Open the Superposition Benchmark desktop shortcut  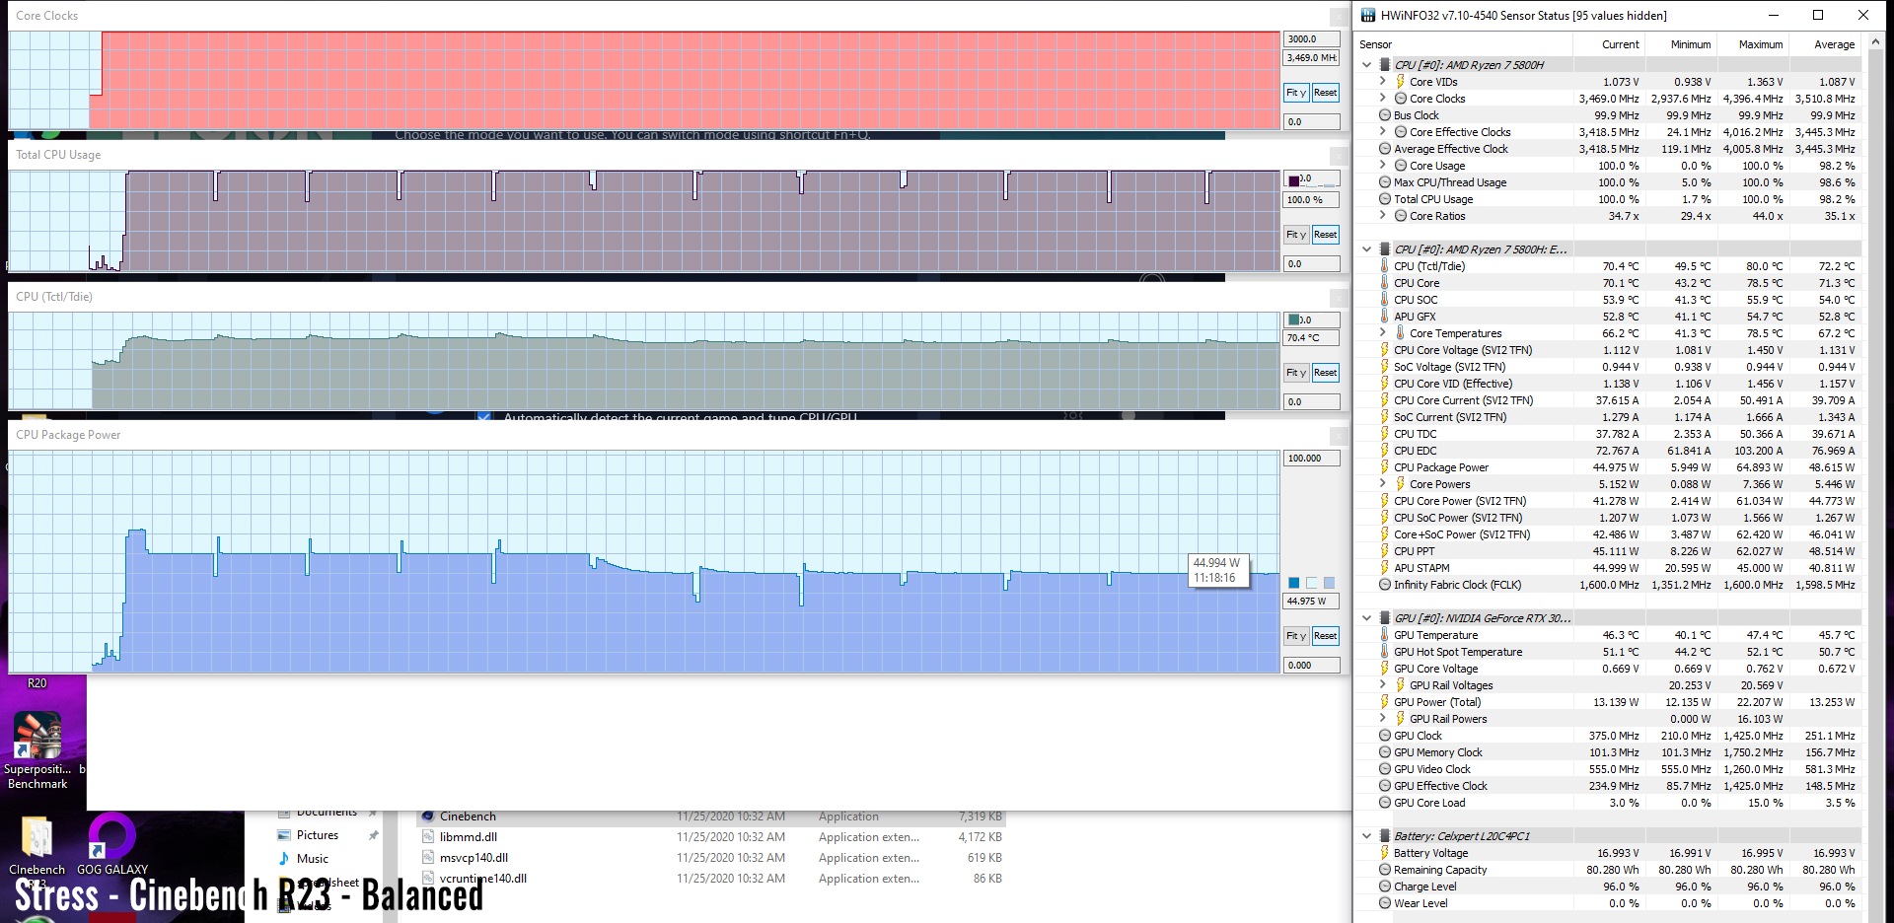pos(37,740)
